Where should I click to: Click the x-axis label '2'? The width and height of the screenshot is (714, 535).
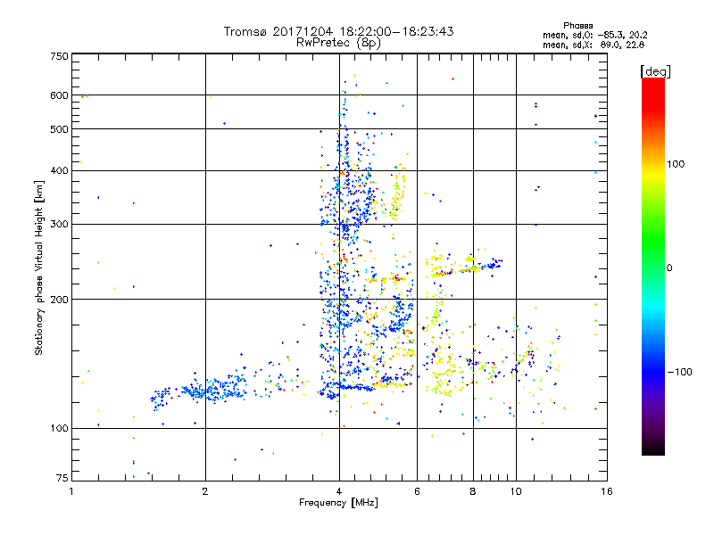[x=205, y=491]
